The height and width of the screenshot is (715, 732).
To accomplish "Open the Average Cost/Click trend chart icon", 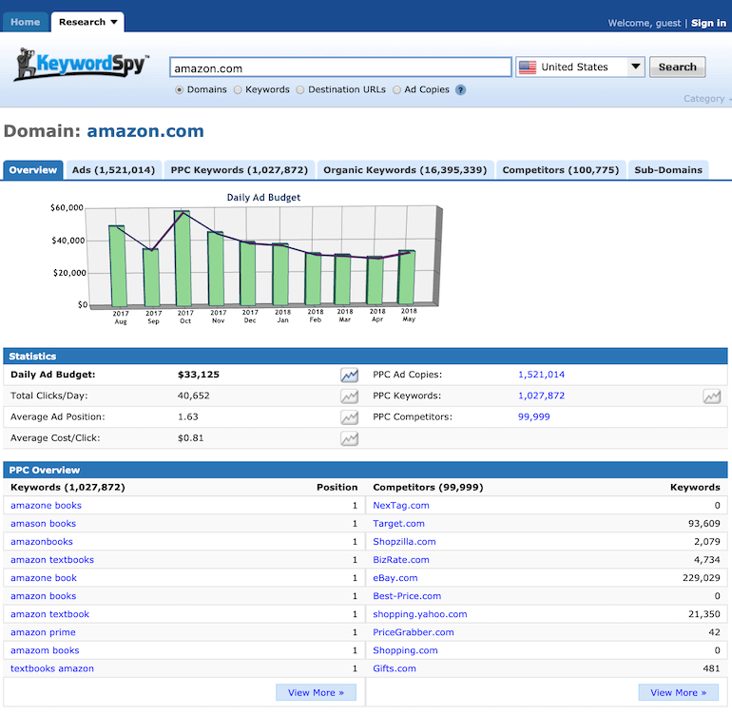I will coord(349,438).
